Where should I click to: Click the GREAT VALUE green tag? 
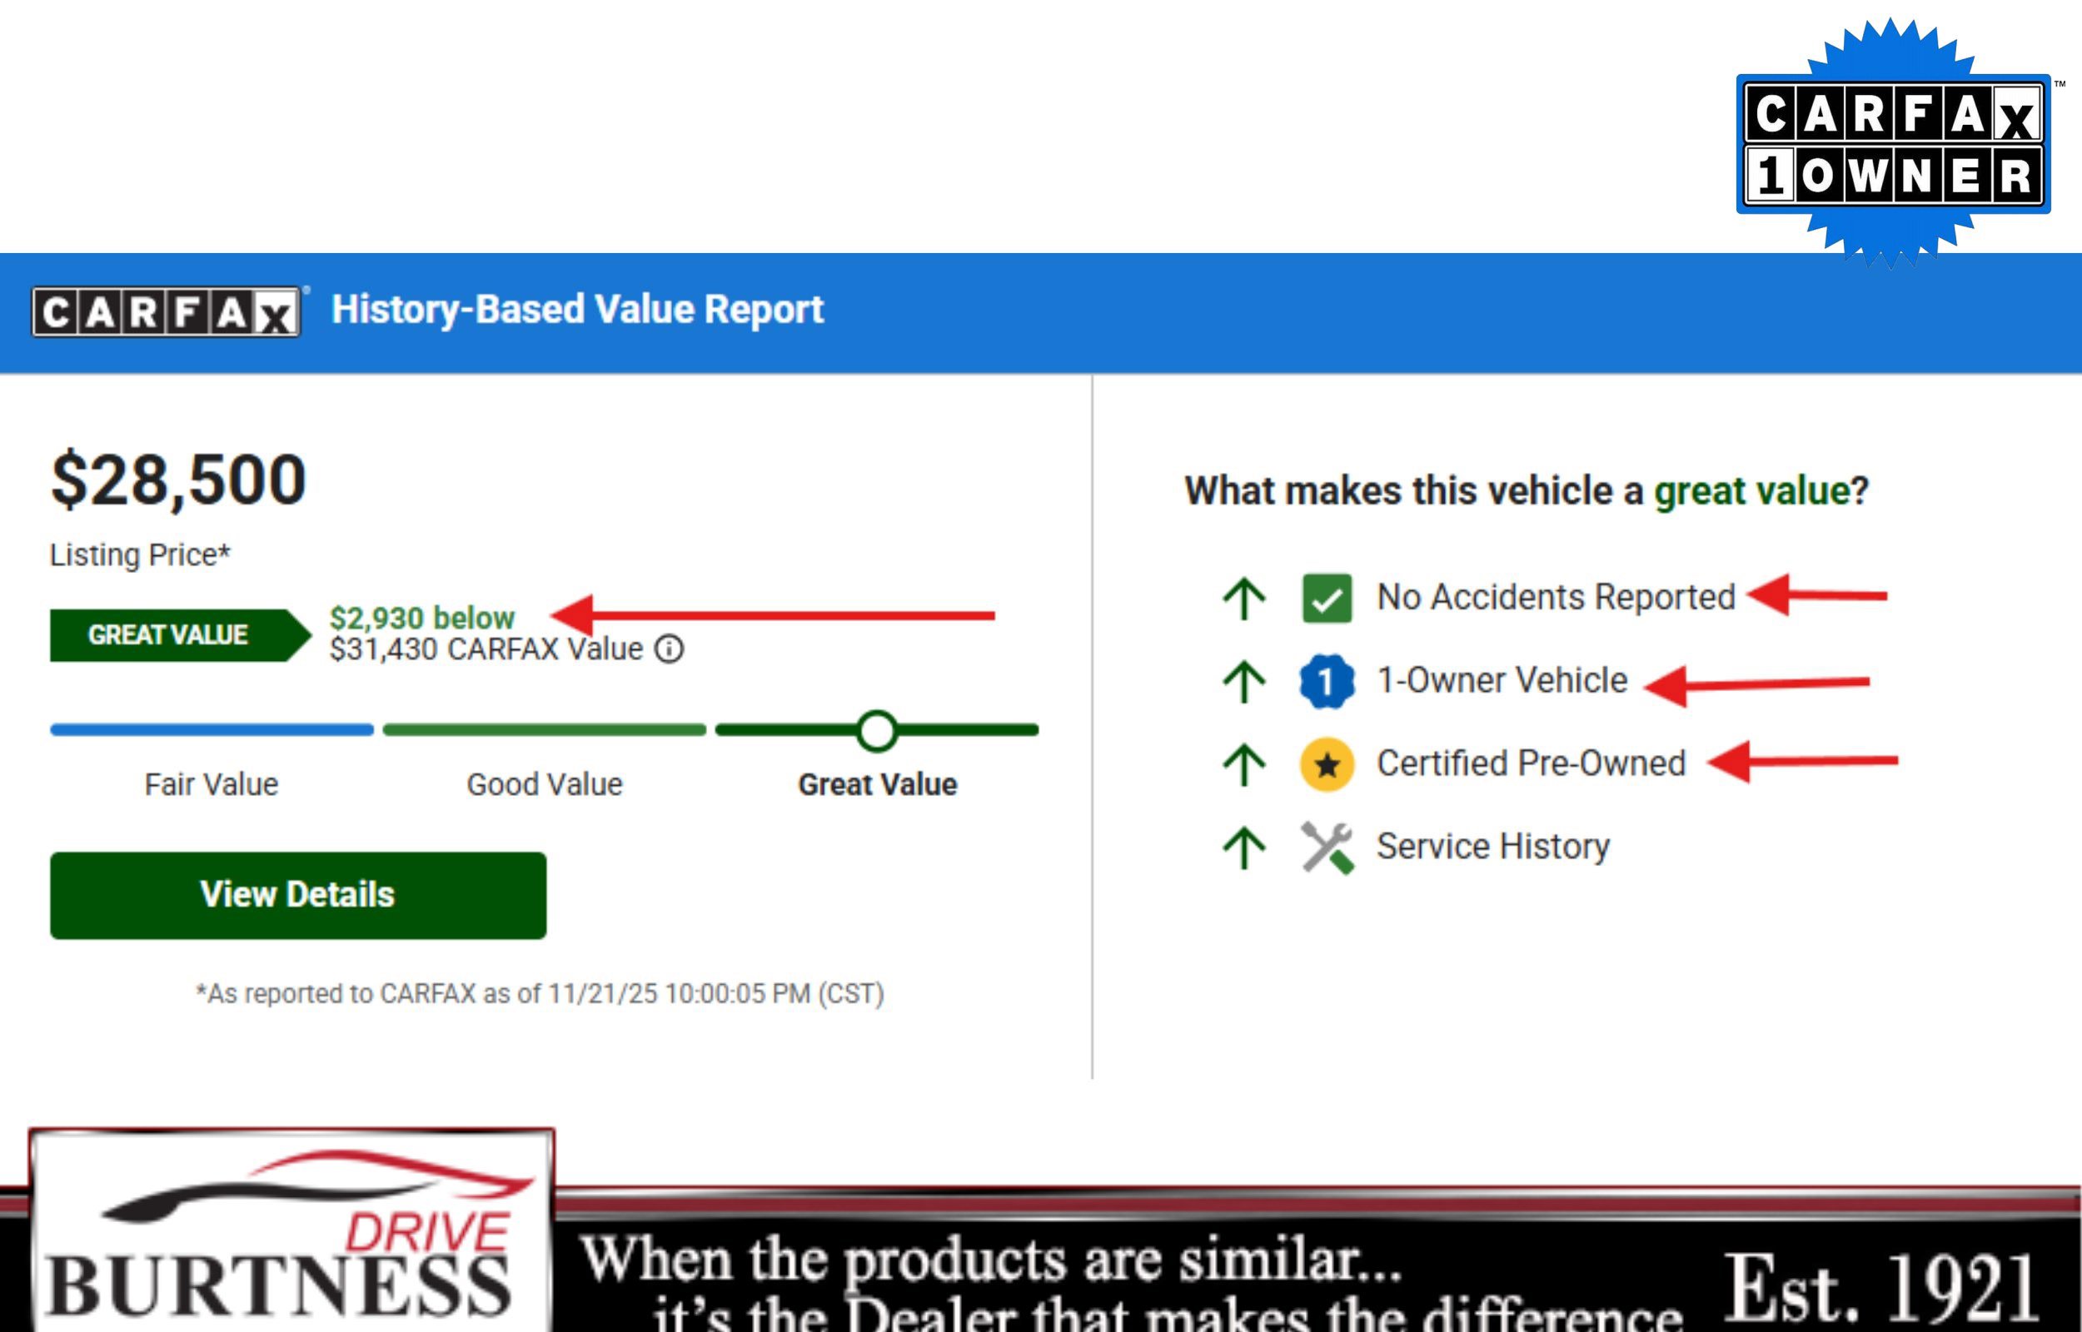169,635
